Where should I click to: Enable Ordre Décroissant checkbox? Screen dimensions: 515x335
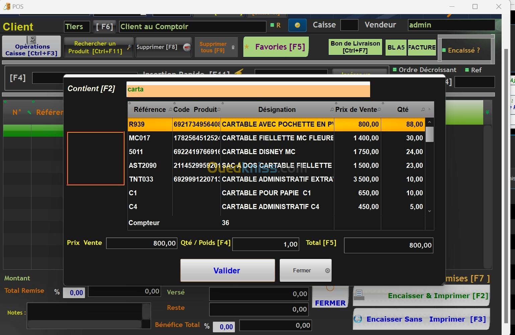[395, 70]
